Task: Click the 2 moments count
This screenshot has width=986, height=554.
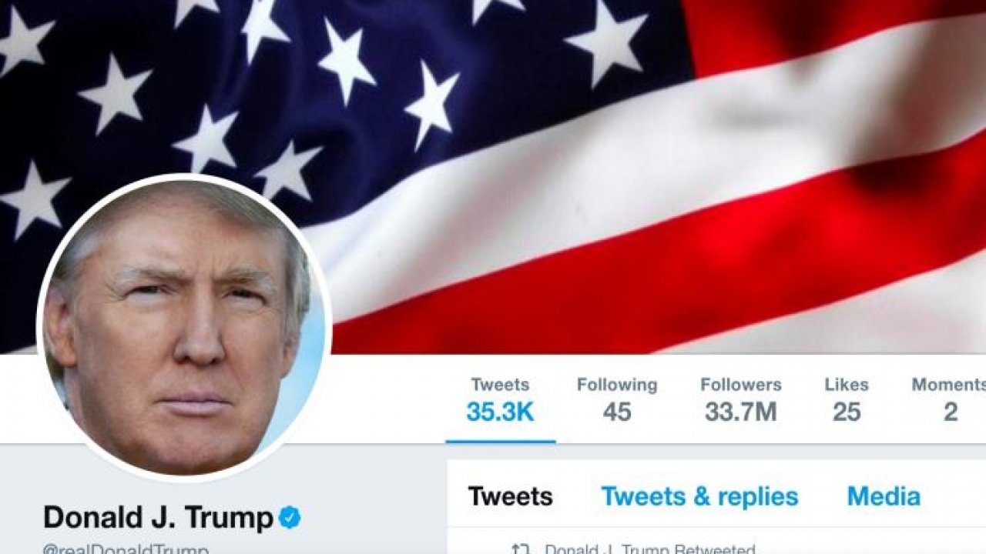Action: [951, 412]
